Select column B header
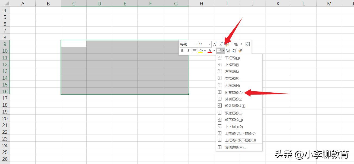Viewport: 354px width, 164px height. [48, 4]
